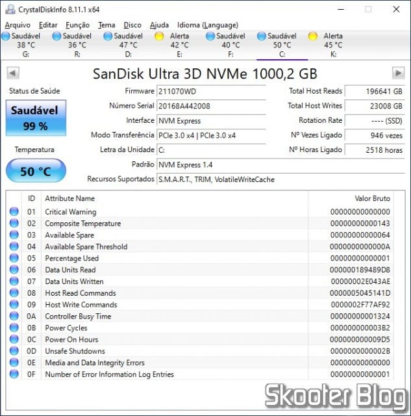Select raw value 000000189489D8
The width and height of the screenshot is (411, 416).
[x=360, y=270]
